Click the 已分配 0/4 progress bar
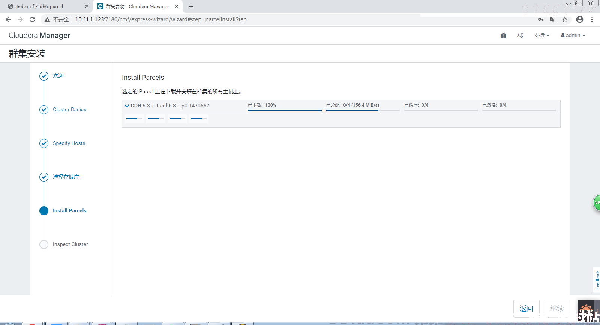Screen dimensions: 600x325 pyautogui.click(x=363, y=110)
